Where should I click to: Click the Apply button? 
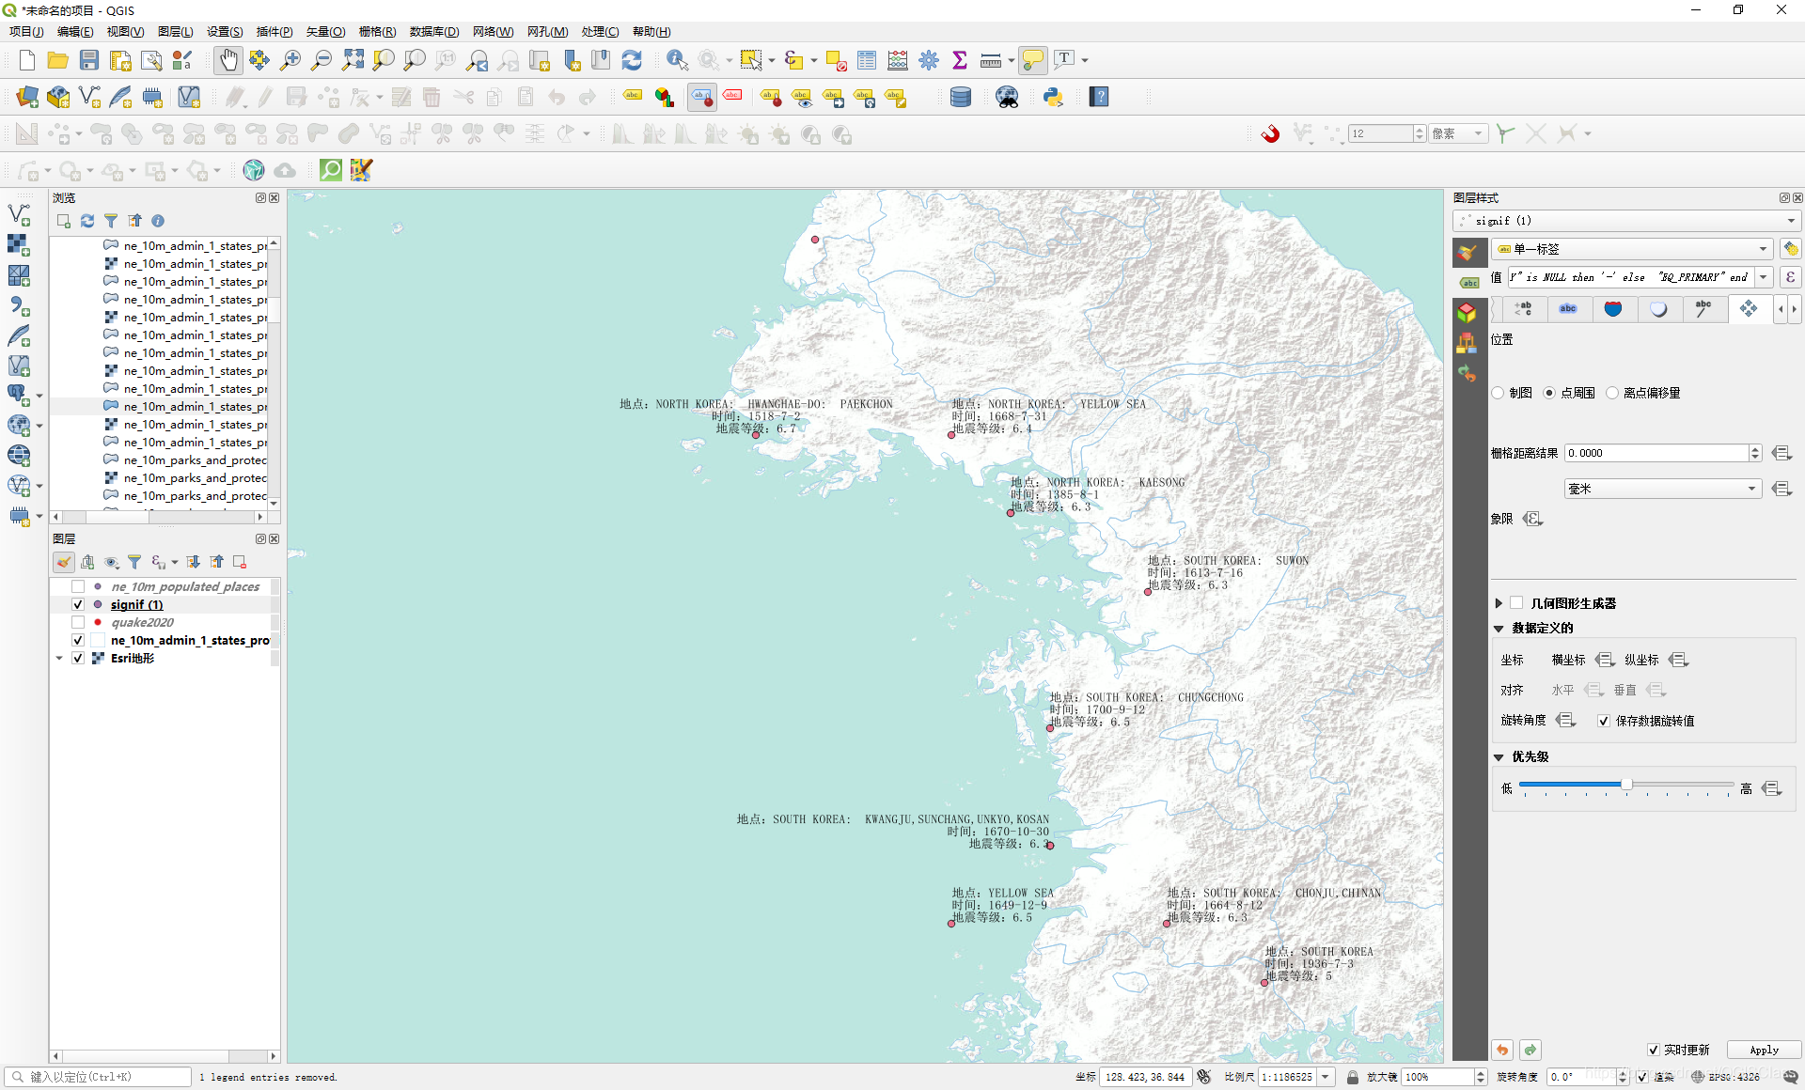point(1764,1050)
